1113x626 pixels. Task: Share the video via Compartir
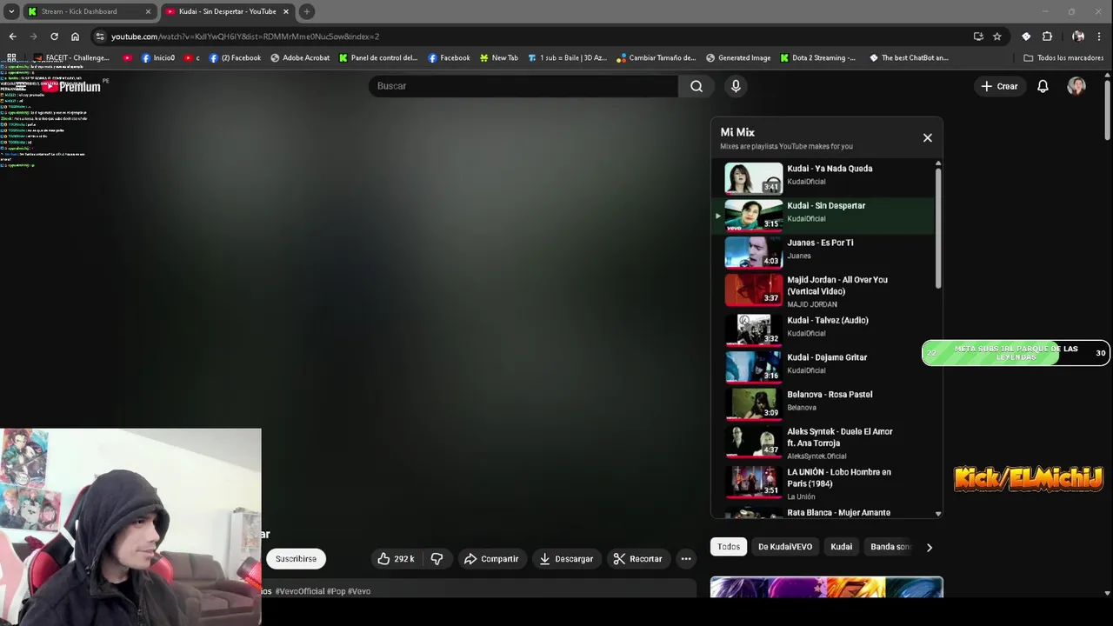[491, 559]
